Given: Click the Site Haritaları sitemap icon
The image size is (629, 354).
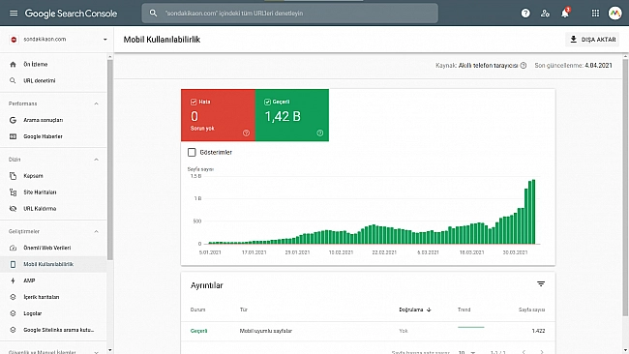Looking at the screenshot, I should (x=13, y=192).
